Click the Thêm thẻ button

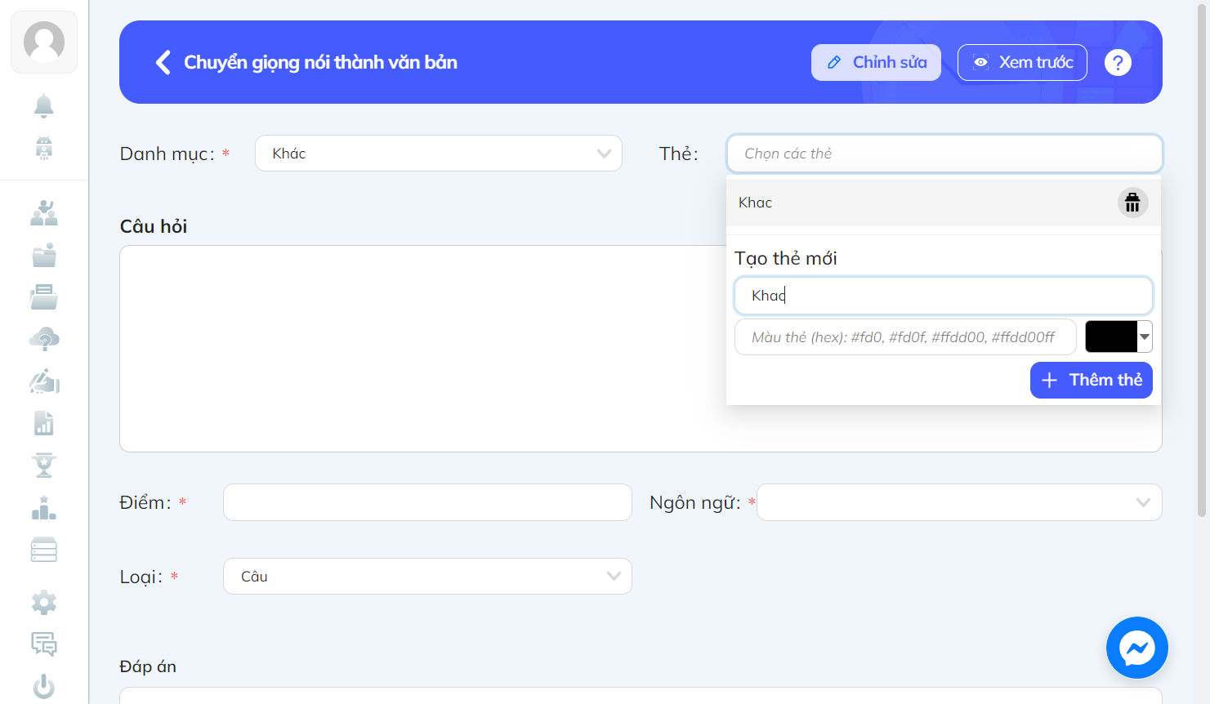pos(1092,380)
